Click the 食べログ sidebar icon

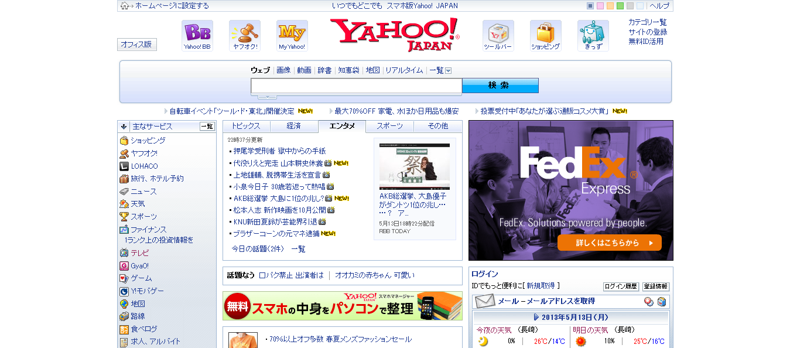coord(124,329)
